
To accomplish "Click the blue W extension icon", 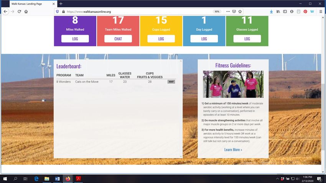I will (x=312, y=11).
